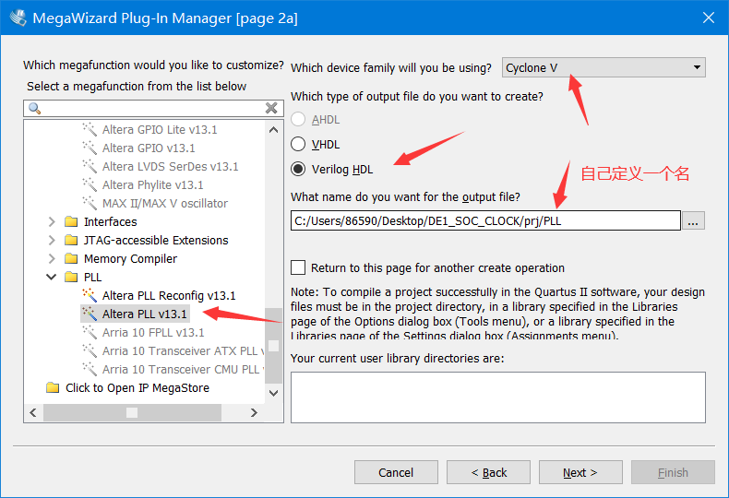This screenshot has width=729, height=498.
Task: Select Altera GPIO v13.1 entry
Action: (x=149, y=148)
